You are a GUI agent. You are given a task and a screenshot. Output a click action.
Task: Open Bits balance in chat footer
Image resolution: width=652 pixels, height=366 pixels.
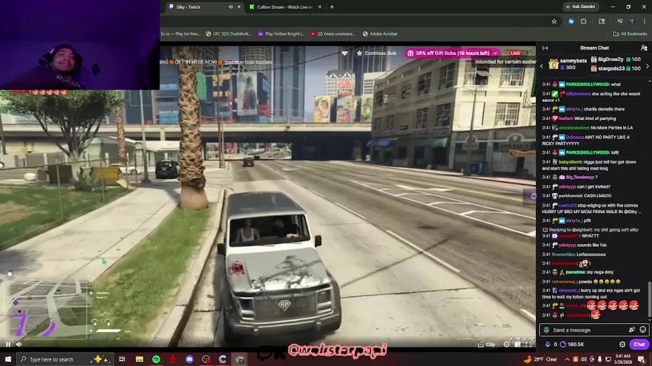pos(551,344)
